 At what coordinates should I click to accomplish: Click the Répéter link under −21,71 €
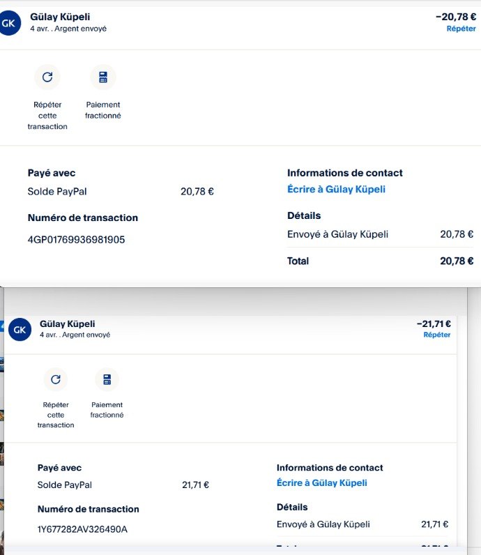click(x=436, y=335)
